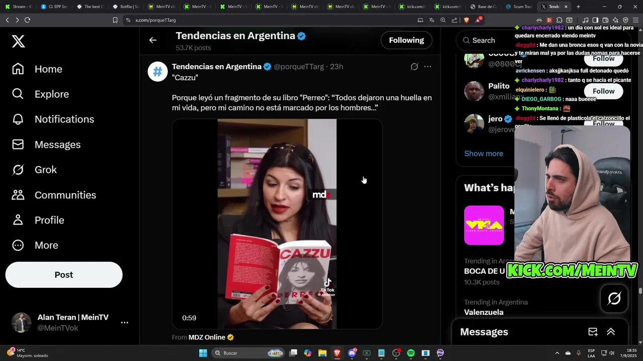This screenshot has height=361, width=643.
Task: Open the BOCA DE U trending topic
Action: [x=484, y=271]
